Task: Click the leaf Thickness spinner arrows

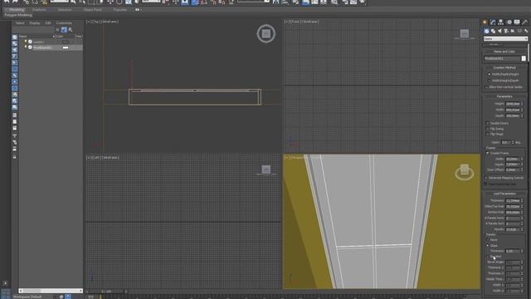Action: 522,201
